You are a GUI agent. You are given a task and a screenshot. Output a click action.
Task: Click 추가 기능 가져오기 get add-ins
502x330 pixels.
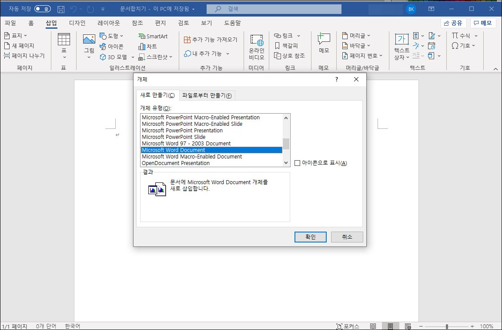click(x=211, y=40)
